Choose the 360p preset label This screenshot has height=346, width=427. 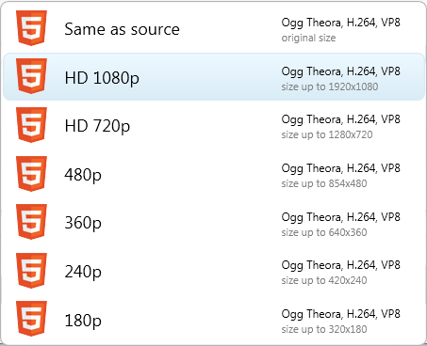pyautogui.click(x=83, y=223)
